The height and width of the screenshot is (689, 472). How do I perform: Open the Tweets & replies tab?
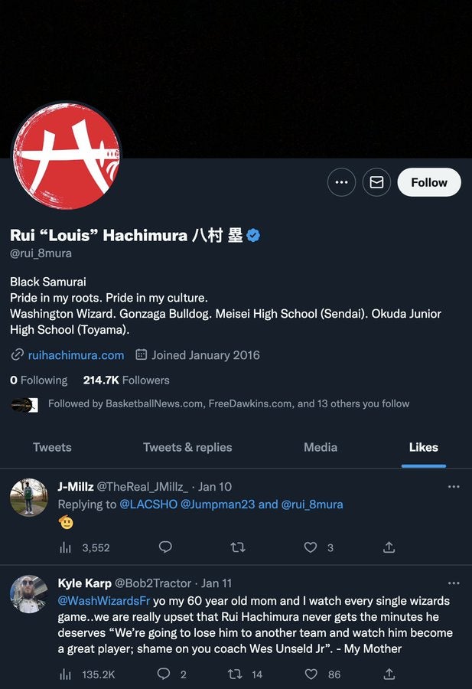pos(187,447)
